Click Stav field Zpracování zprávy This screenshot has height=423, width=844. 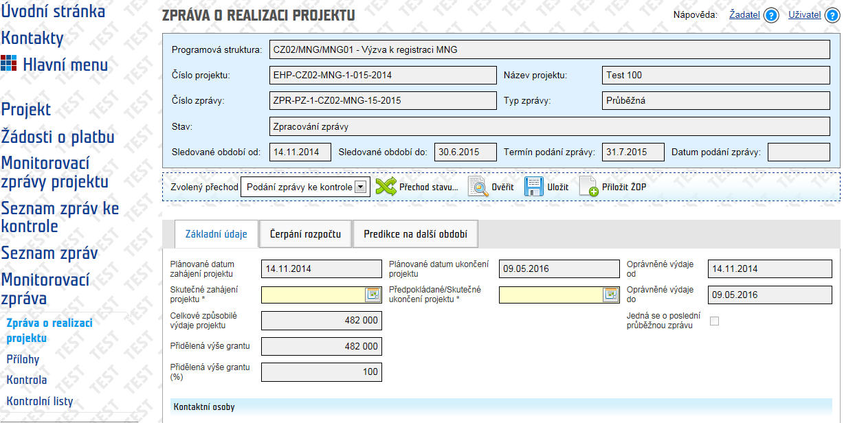coord(550,127)
